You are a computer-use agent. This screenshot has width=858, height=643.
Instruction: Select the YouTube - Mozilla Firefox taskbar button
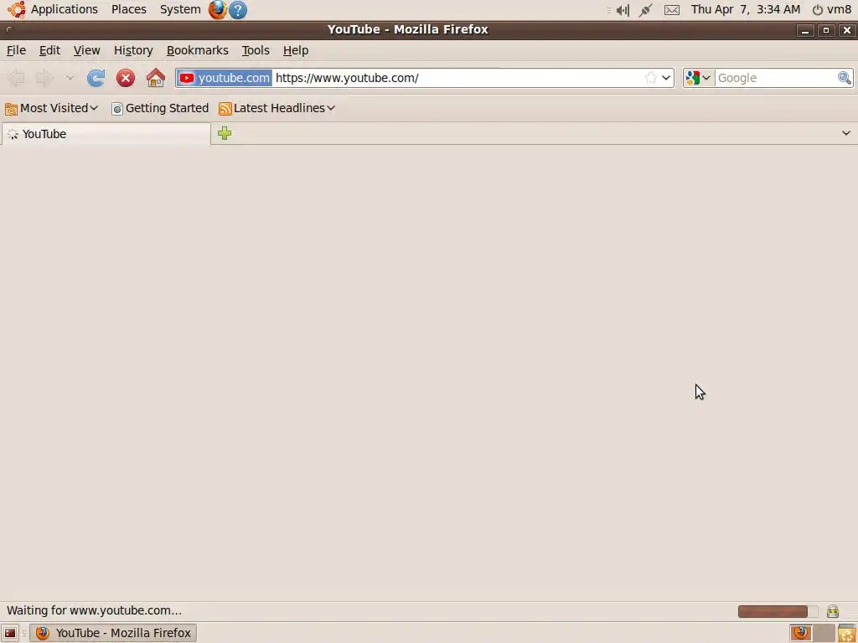tap(113, 633)
